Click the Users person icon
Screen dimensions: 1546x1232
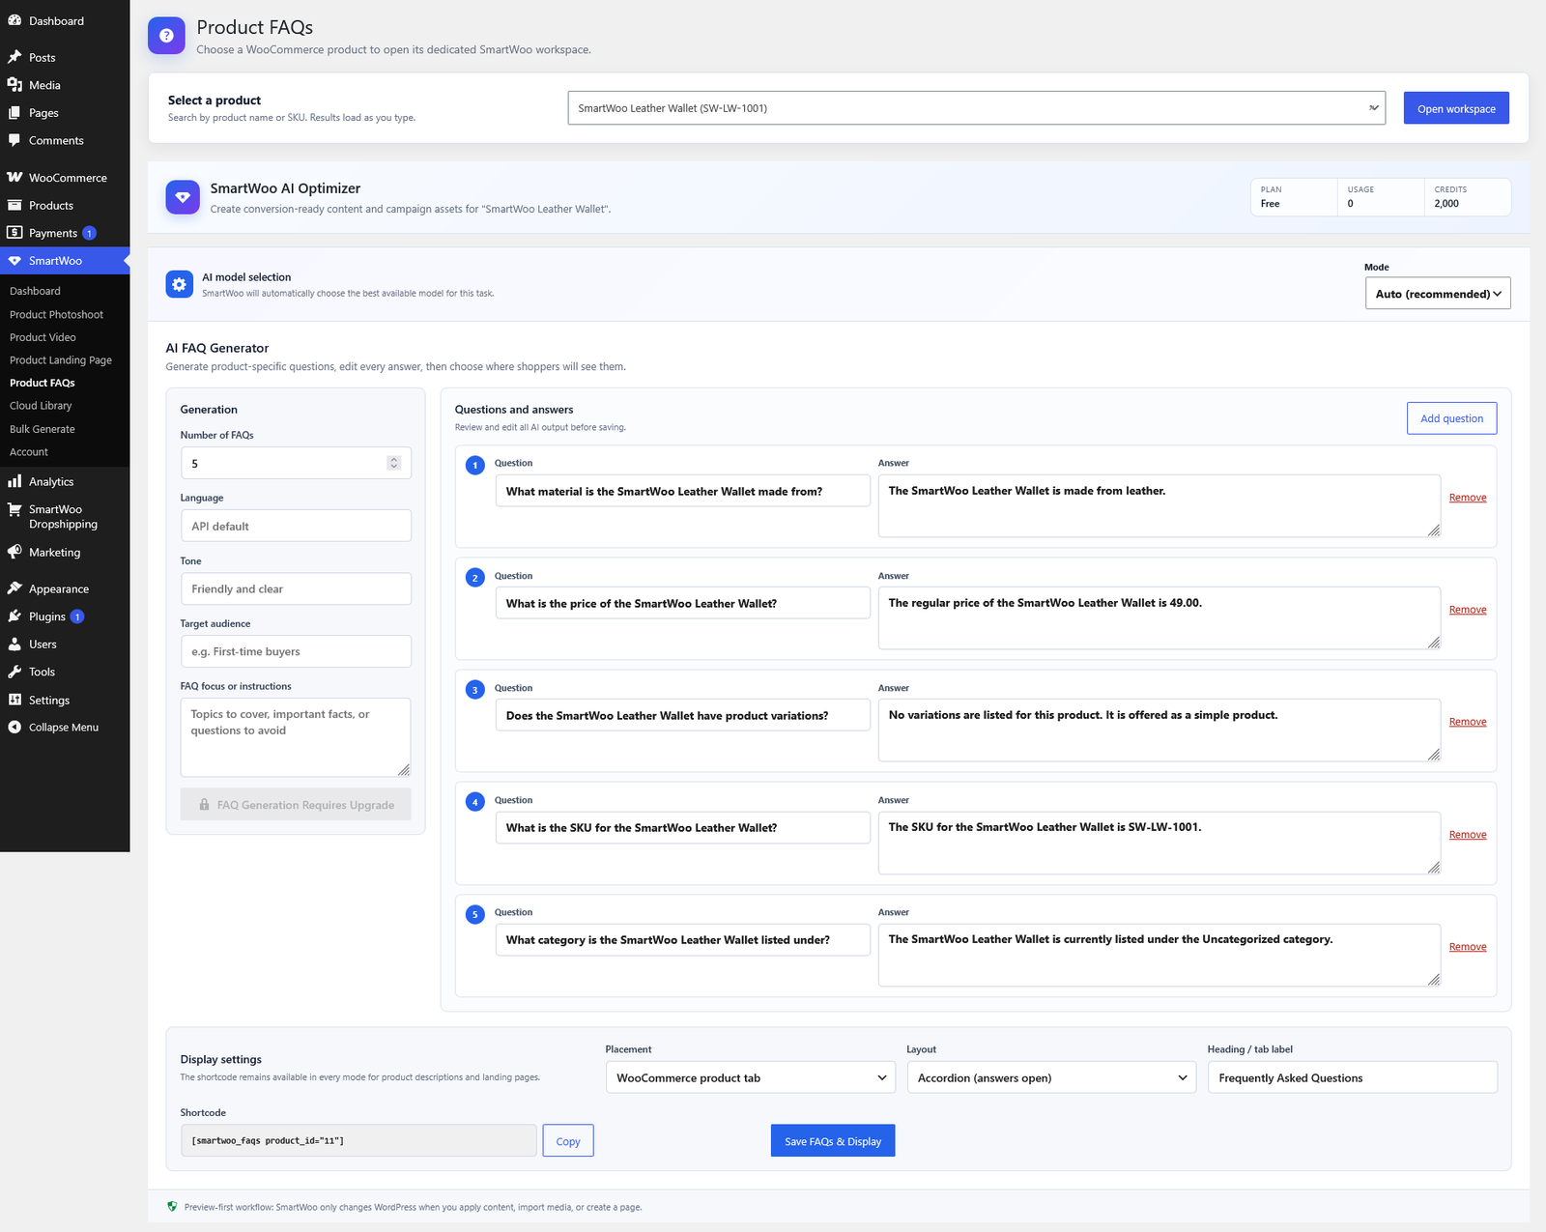tap(14, 645)
